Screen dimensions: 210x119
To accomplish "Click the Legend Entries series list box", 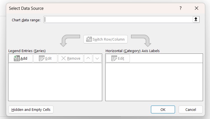I will pyautogui.click(x=55, y=82).
